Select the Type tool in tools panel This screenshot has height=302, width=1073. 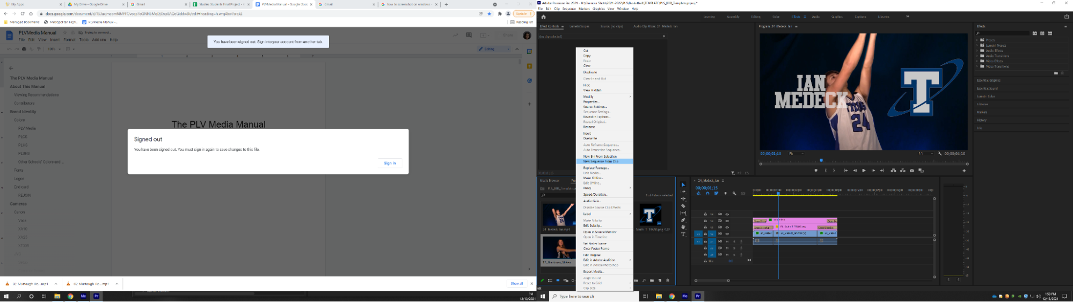683,234
